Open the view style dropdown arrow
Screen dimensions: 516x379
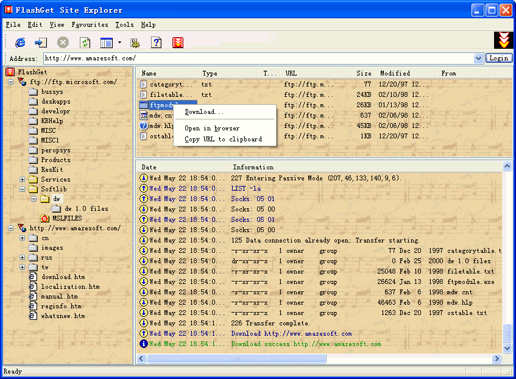(119, 42)
